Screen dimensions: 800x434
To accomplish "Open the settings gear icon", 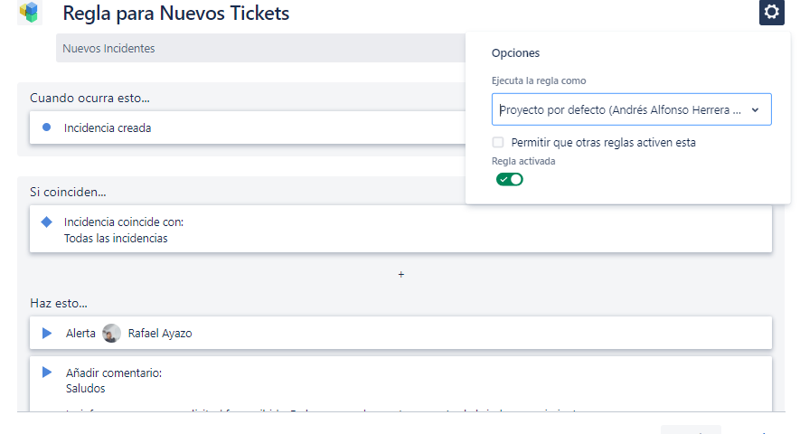I will point(771,12).
